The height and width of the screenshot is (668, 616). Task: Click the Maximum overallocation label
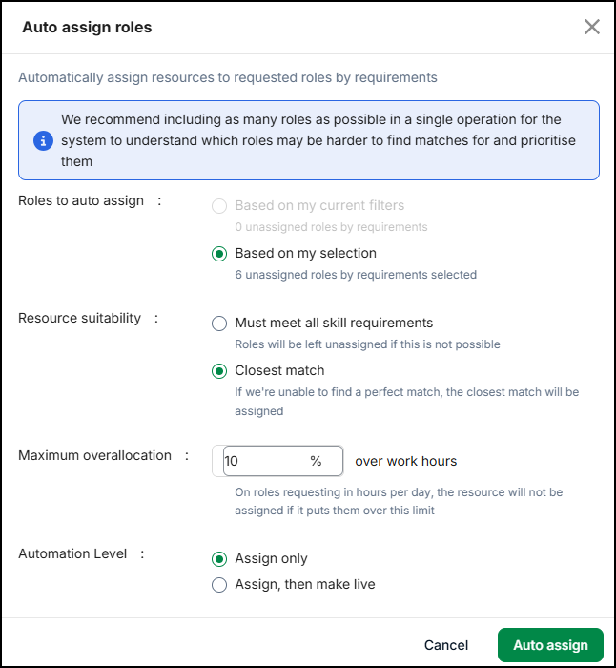[x=95, y=455]
